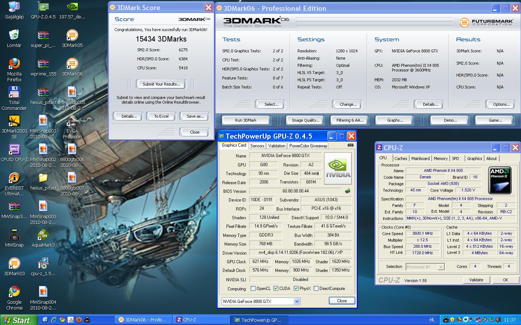The height and width of the screenshot is (325, 521).
Task: Launch the 3DMark03 desktop shortcut
Action: (14, 267)
